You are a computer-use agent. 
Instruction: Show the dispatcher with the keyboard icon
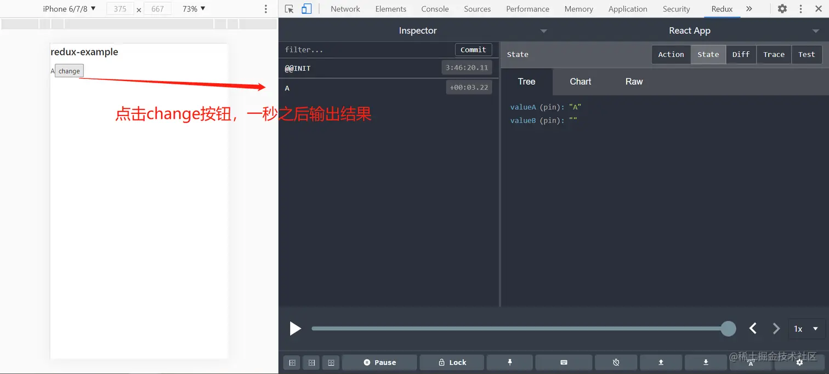(x=564, y=363)
